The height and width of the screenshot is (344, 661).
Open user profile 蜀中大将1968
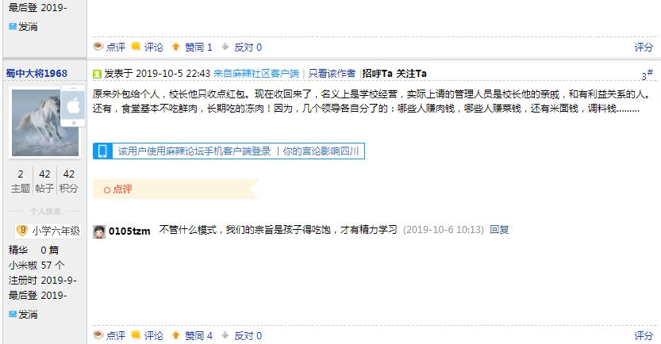click(37, 73)
